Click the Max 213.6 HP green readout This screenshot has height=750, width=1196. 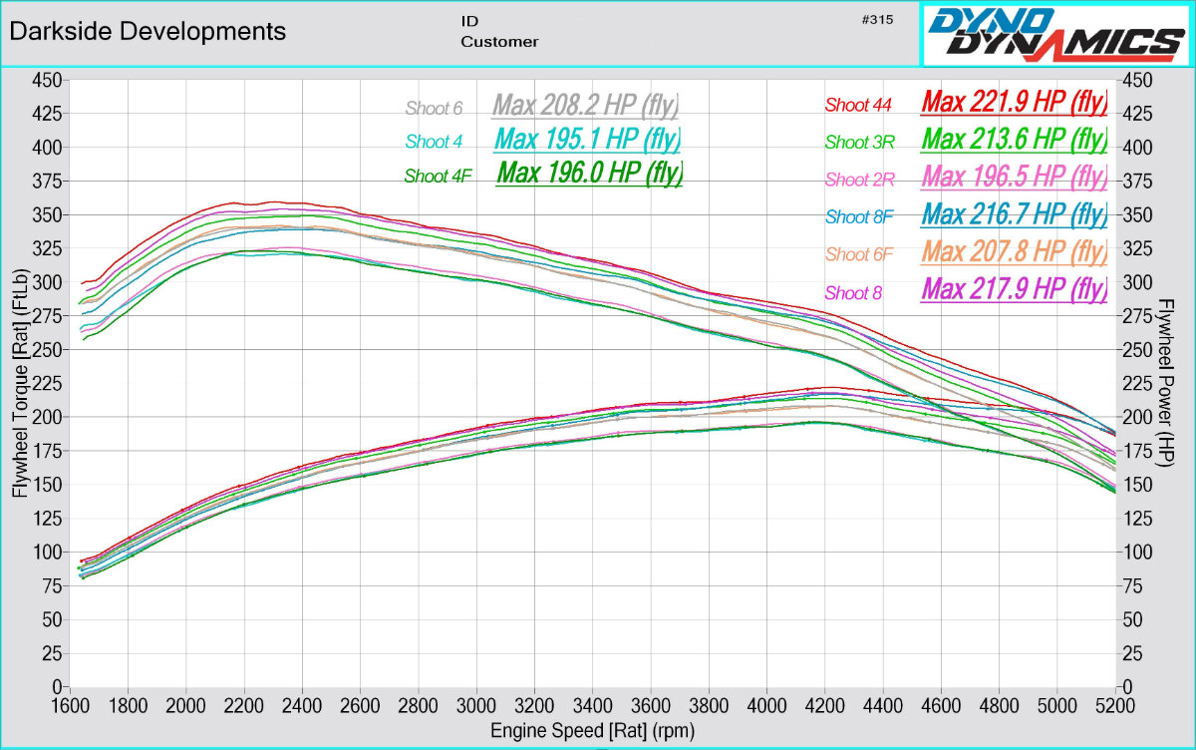coord(1015,140)
